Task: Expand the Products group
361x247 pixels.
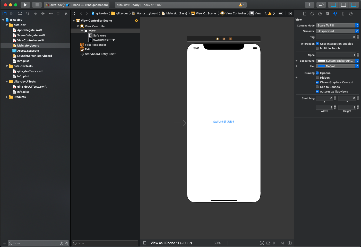Action: coord(7,97)
